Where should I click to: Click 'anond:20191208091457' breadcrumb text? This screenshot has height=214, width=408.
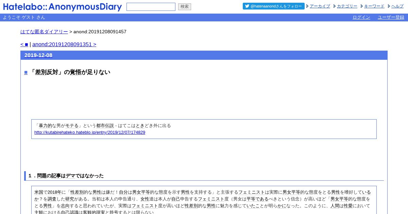tap(100, 32)
